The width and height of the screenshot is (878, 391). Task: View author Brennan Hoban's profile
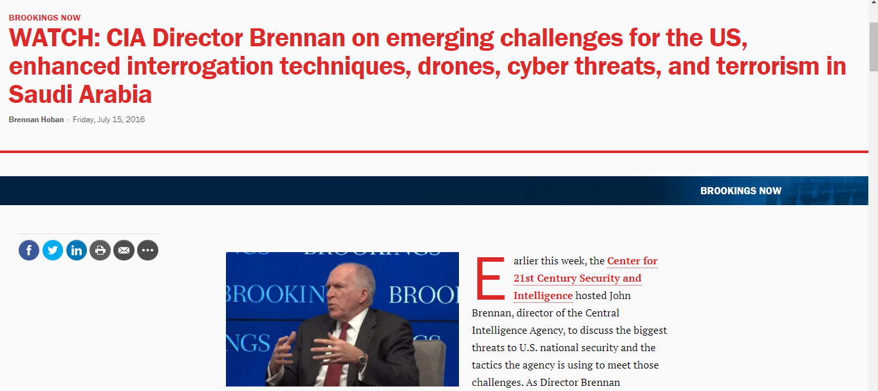tap(36, 120)
